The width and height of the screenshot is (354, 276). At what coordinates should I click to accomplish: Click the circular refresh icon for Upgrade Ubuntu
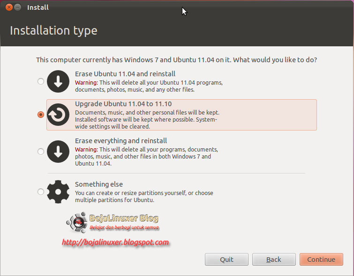click(58, 115)
